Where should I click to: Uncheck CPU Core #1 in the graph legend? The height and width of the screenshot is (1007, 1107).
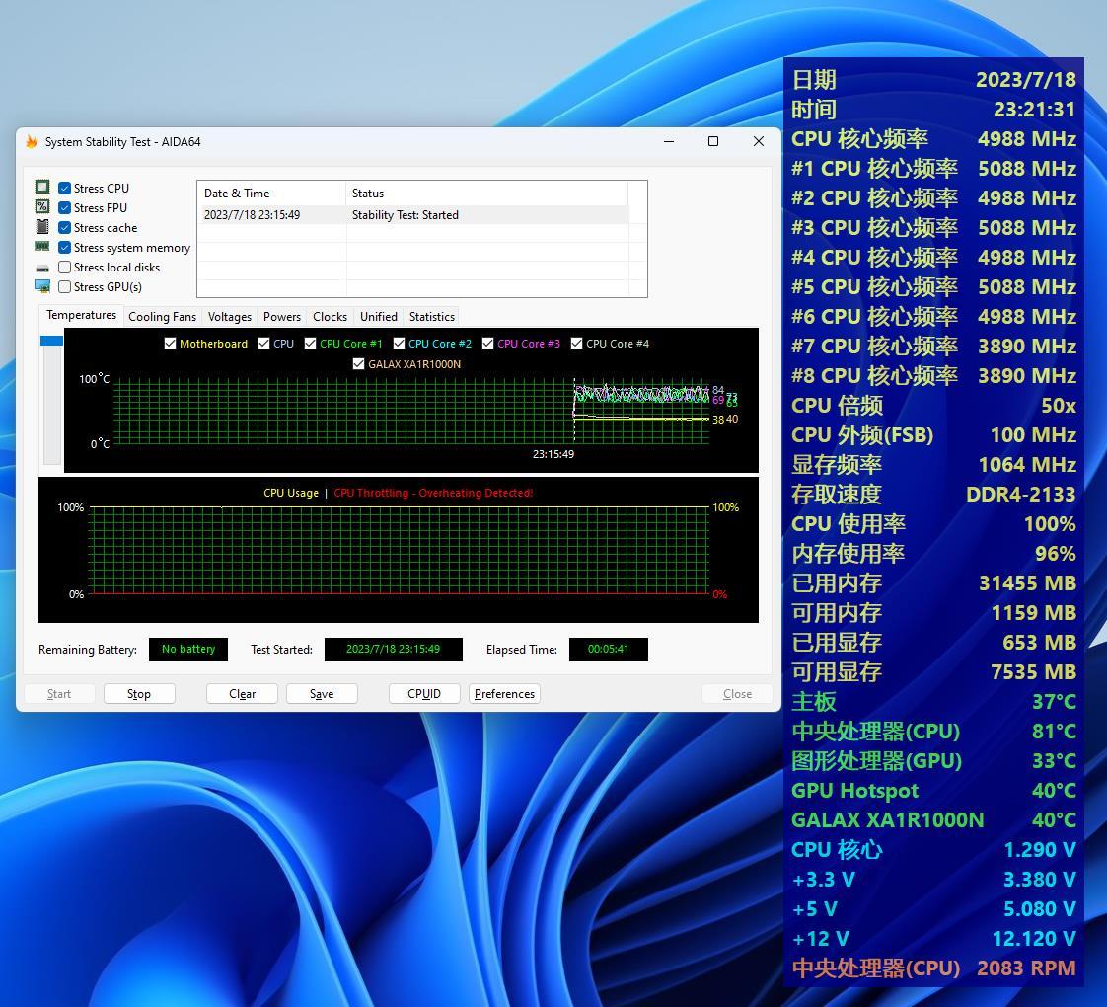[x=311, y=344]
